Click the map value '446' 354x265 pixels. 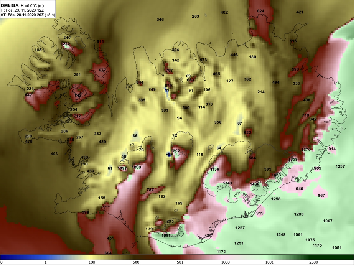(234, 55)
